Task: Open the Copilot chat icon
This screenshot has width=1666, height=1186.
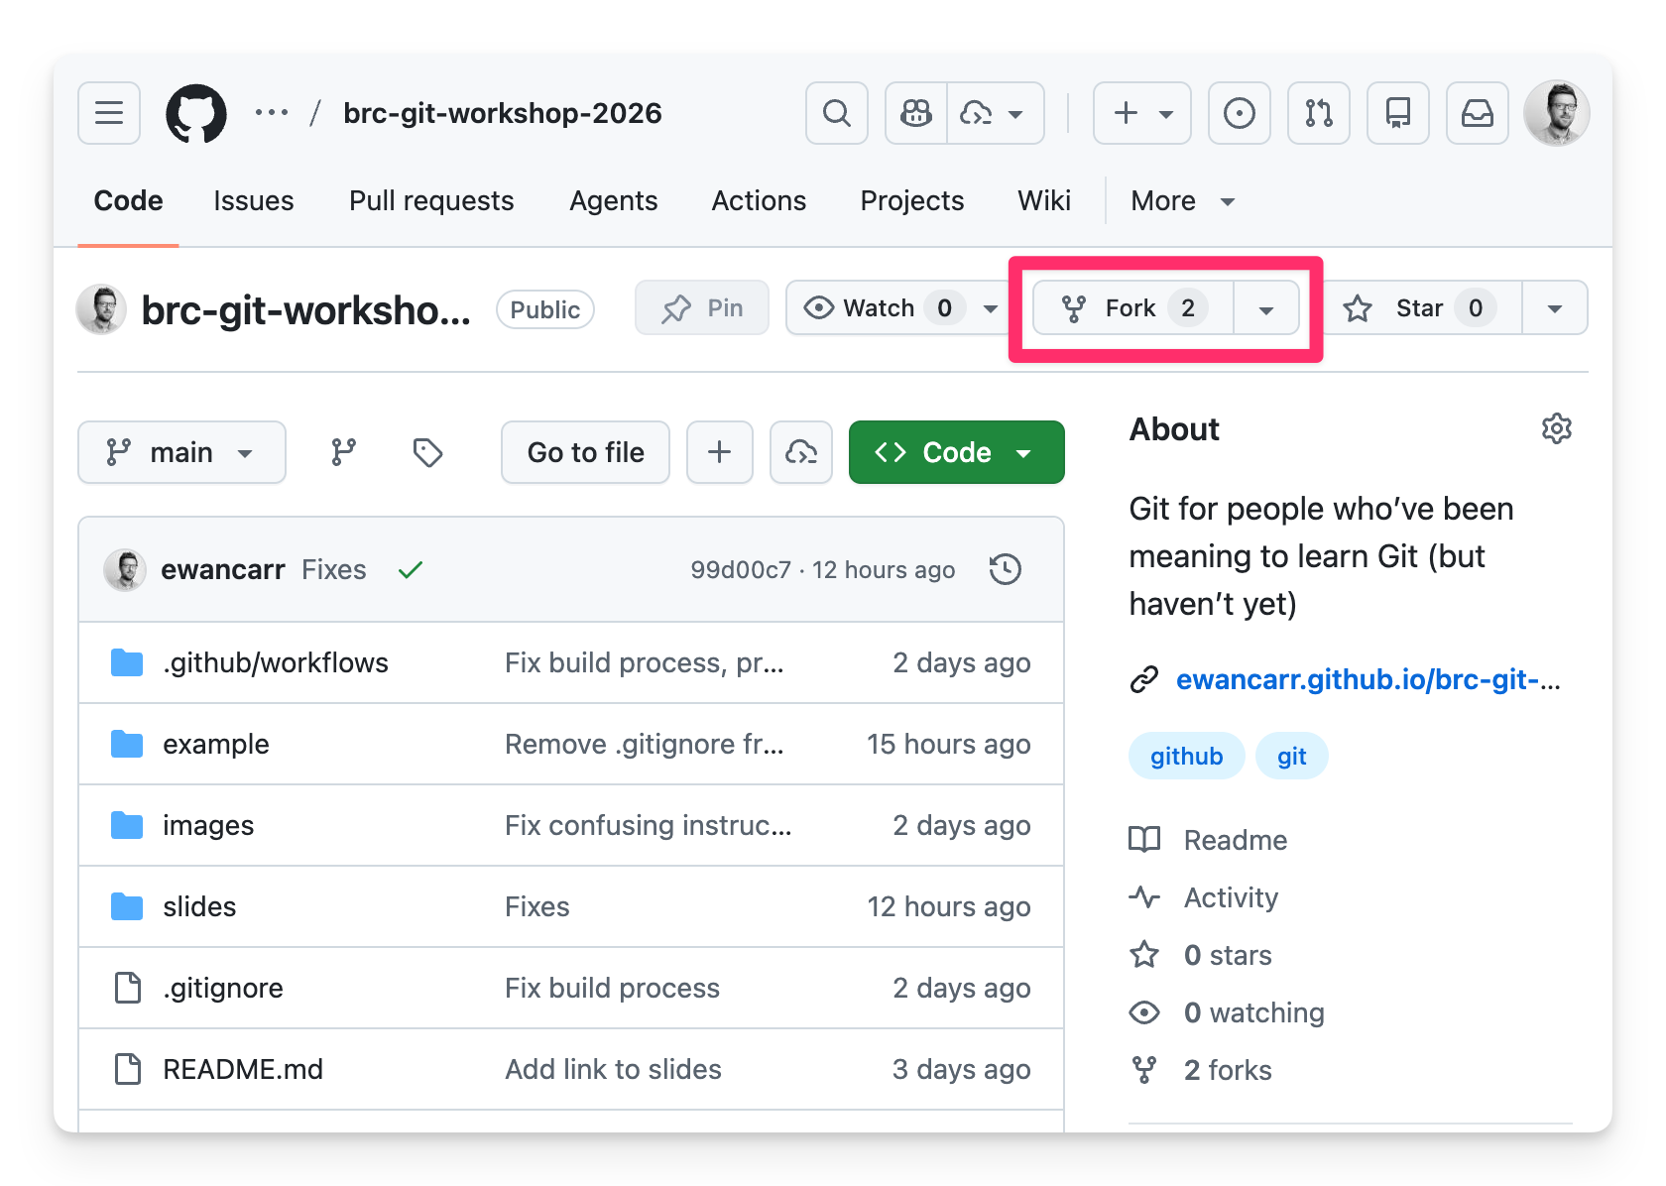Action: (916, 113)
